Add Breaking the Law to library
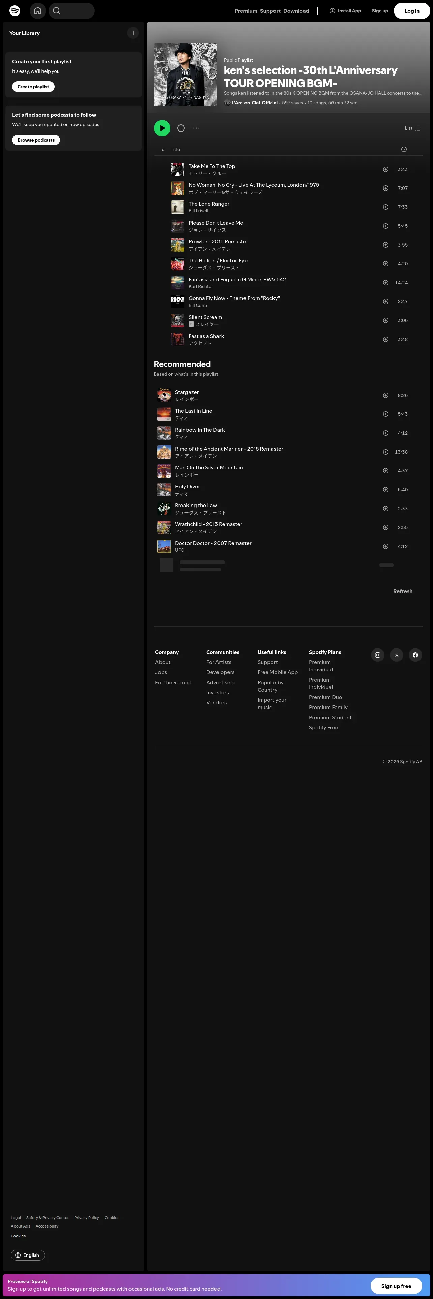The width and height of the screenshot is (433, 1299). pos(385,509)
